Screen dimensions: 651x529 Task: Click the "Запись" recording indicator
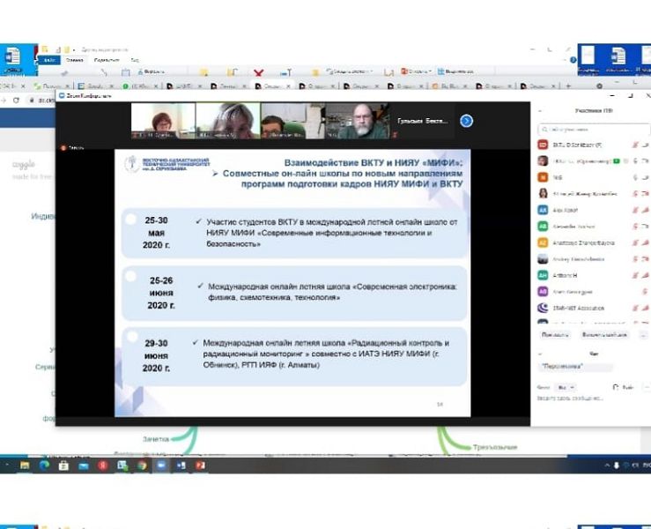pos(72,147)
